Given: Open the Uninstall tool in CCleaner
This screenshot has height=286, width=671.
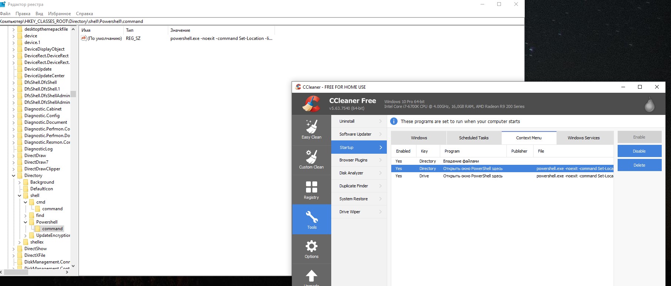Looking at the screenshot, I should [359, 121].
